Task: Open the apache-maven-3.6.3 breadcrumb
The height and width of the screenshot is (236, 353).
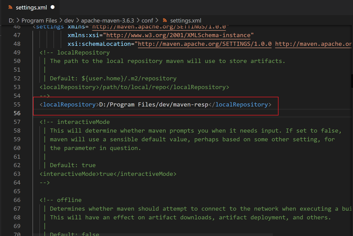Action: tap(108, 20)
